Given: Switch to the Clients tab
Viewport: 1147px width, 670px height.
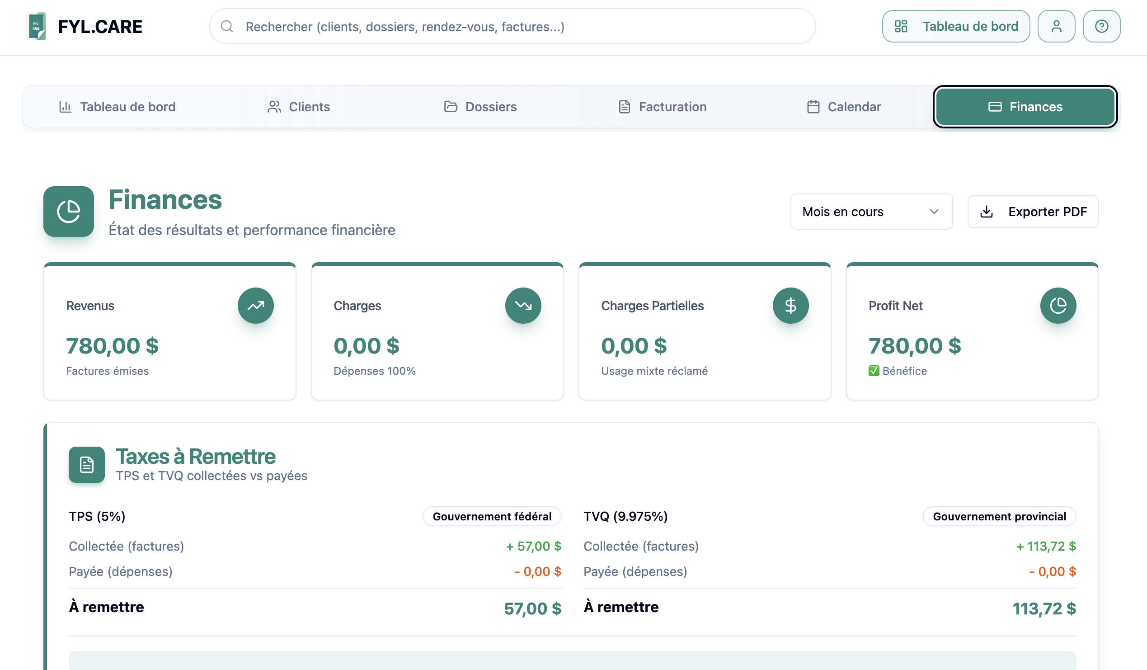Looking at the screenshot, I should pyautogui.click(x=299, y=107).
